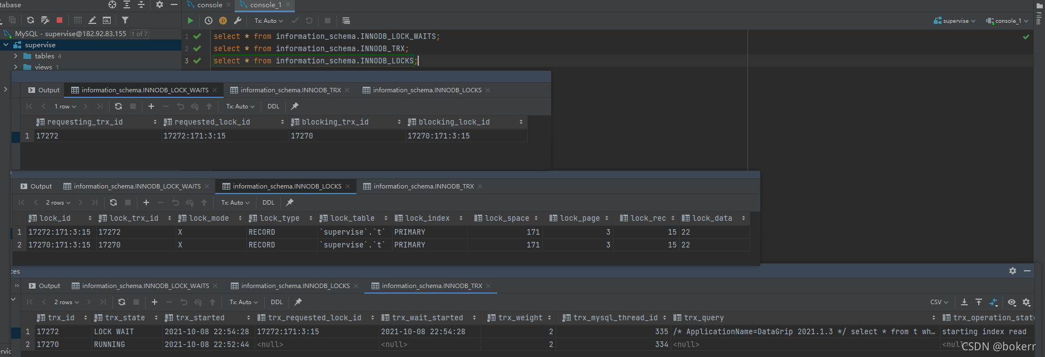Screen dimensions: 1045x357
Task: Click SQL line 2 selecting from INNODB_TRX
Action: [x=311, y=48]
